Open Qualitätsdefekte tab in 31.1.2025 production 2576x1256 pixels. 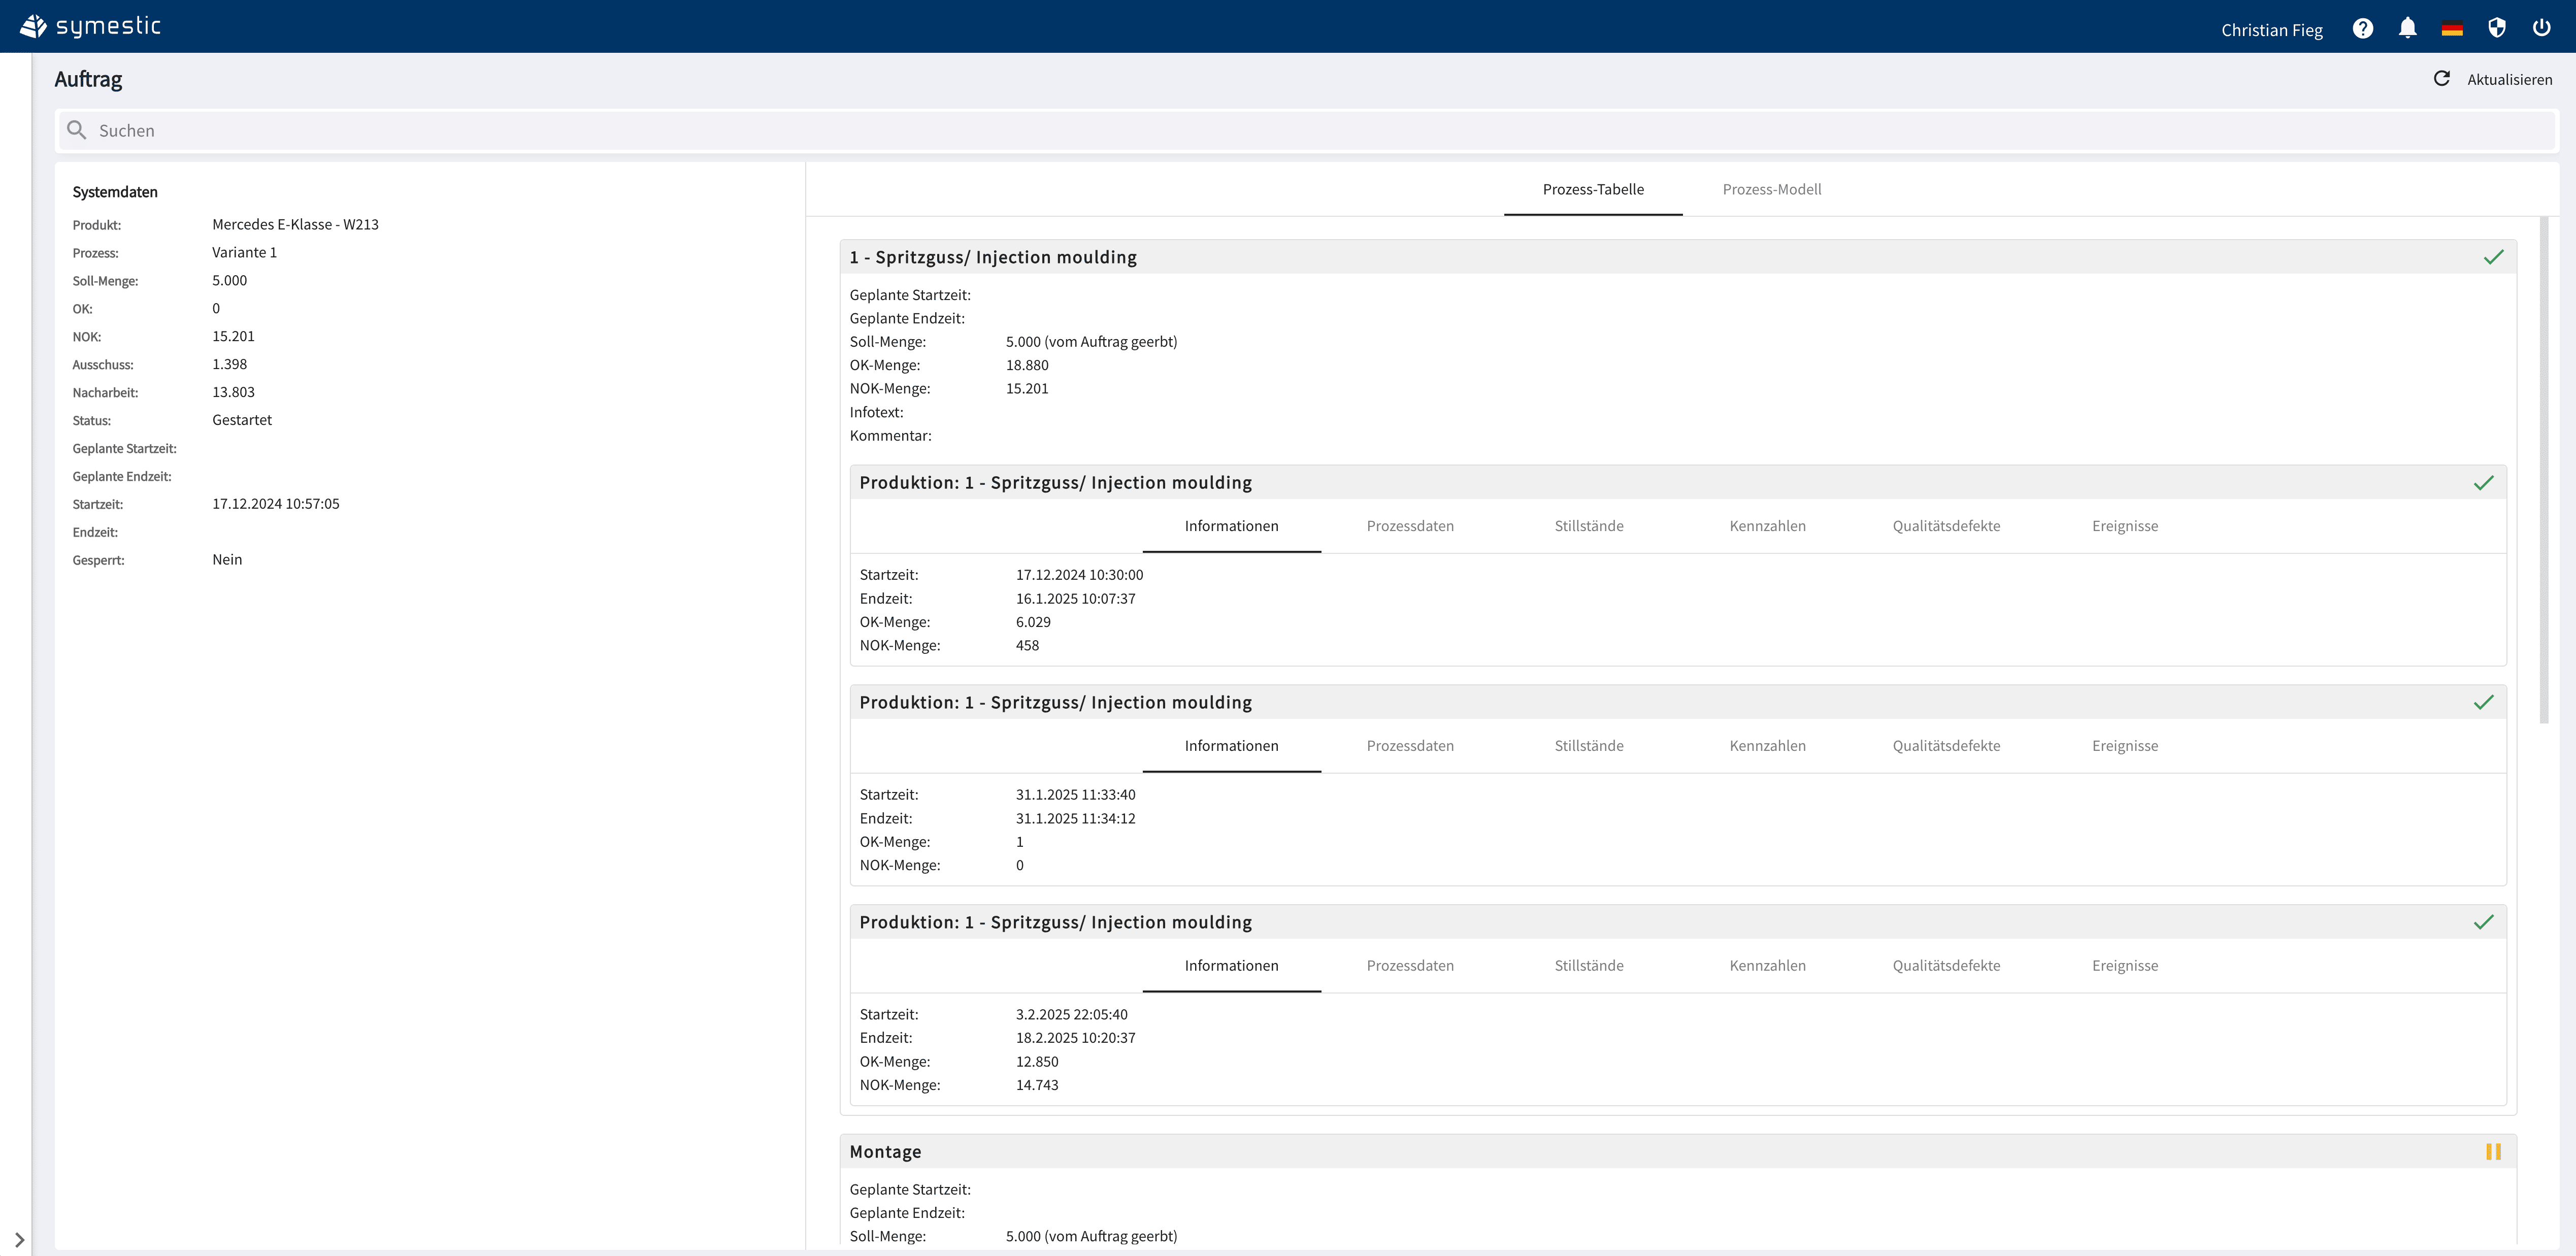coord(1946,746)
